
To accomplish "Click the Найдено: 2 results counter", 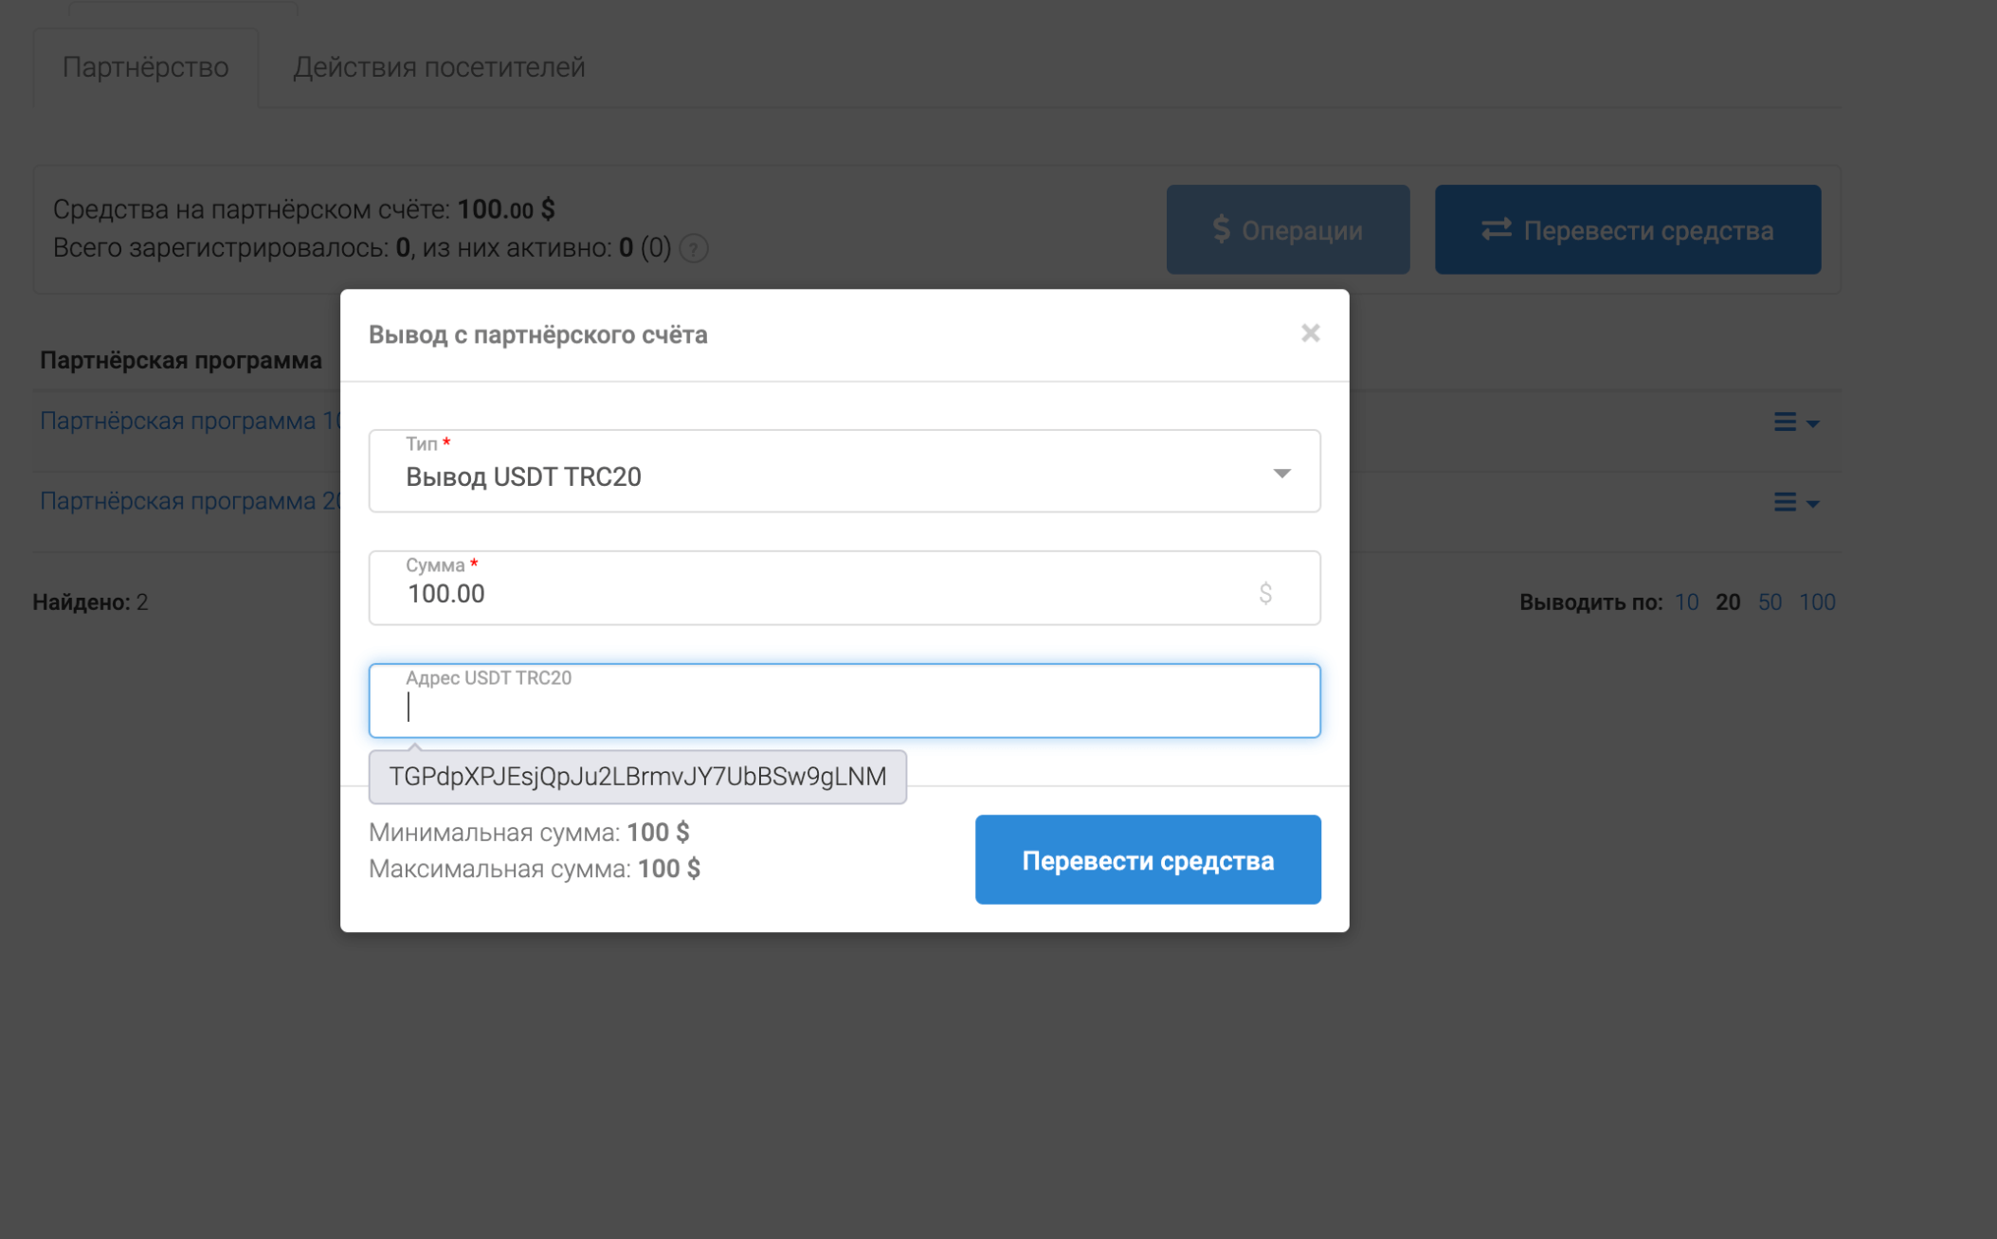I will (90, 602).
